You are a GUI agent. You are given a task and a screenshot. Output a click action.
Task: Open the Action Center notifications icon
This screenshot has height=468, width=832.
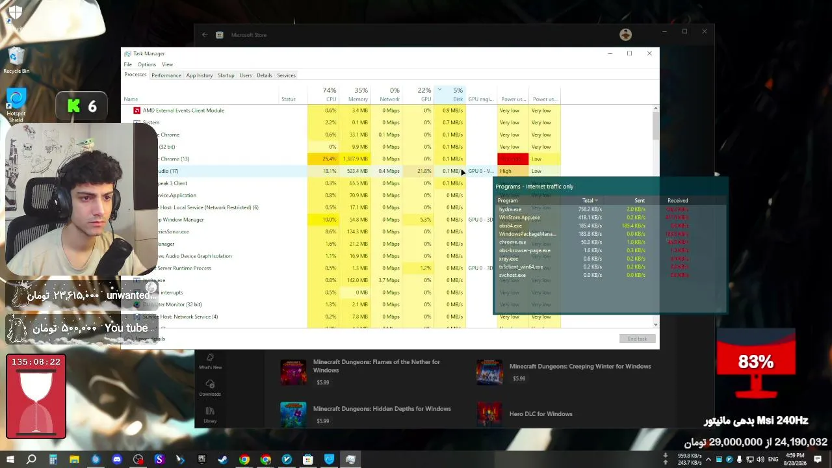click(x=818, y=460)
